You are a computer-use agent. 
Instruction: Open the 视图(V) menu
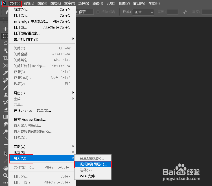pos(124,3)
